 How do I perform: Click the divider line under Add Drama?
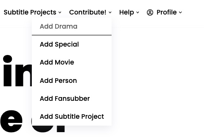72,35
